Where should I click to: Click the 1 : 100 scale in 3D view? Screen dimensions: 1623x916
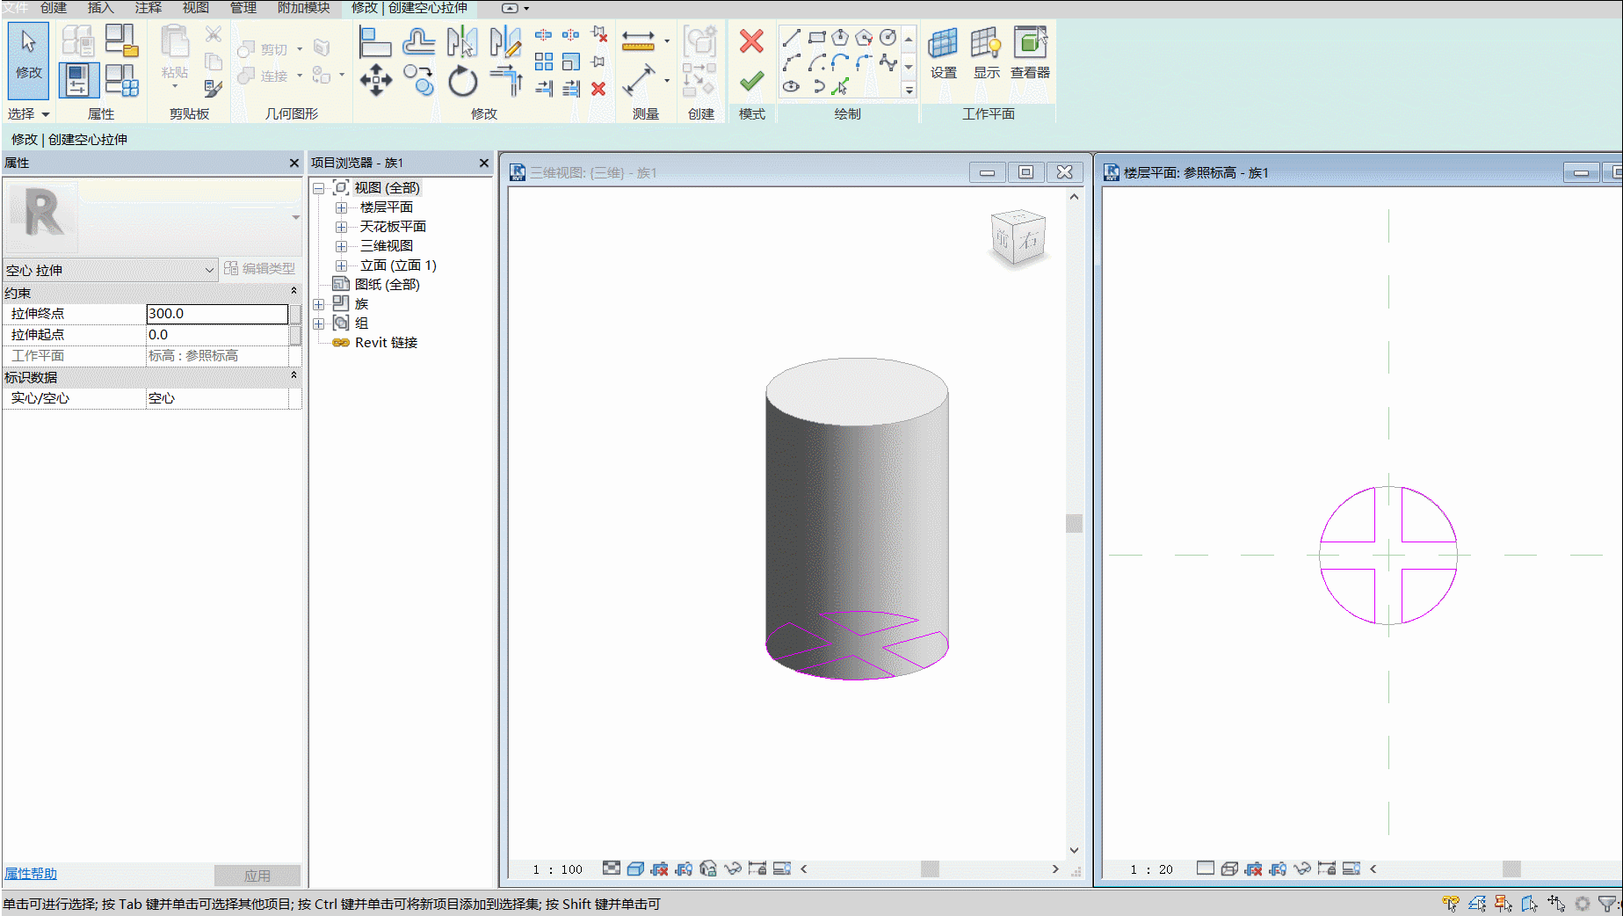pos(558,869)
